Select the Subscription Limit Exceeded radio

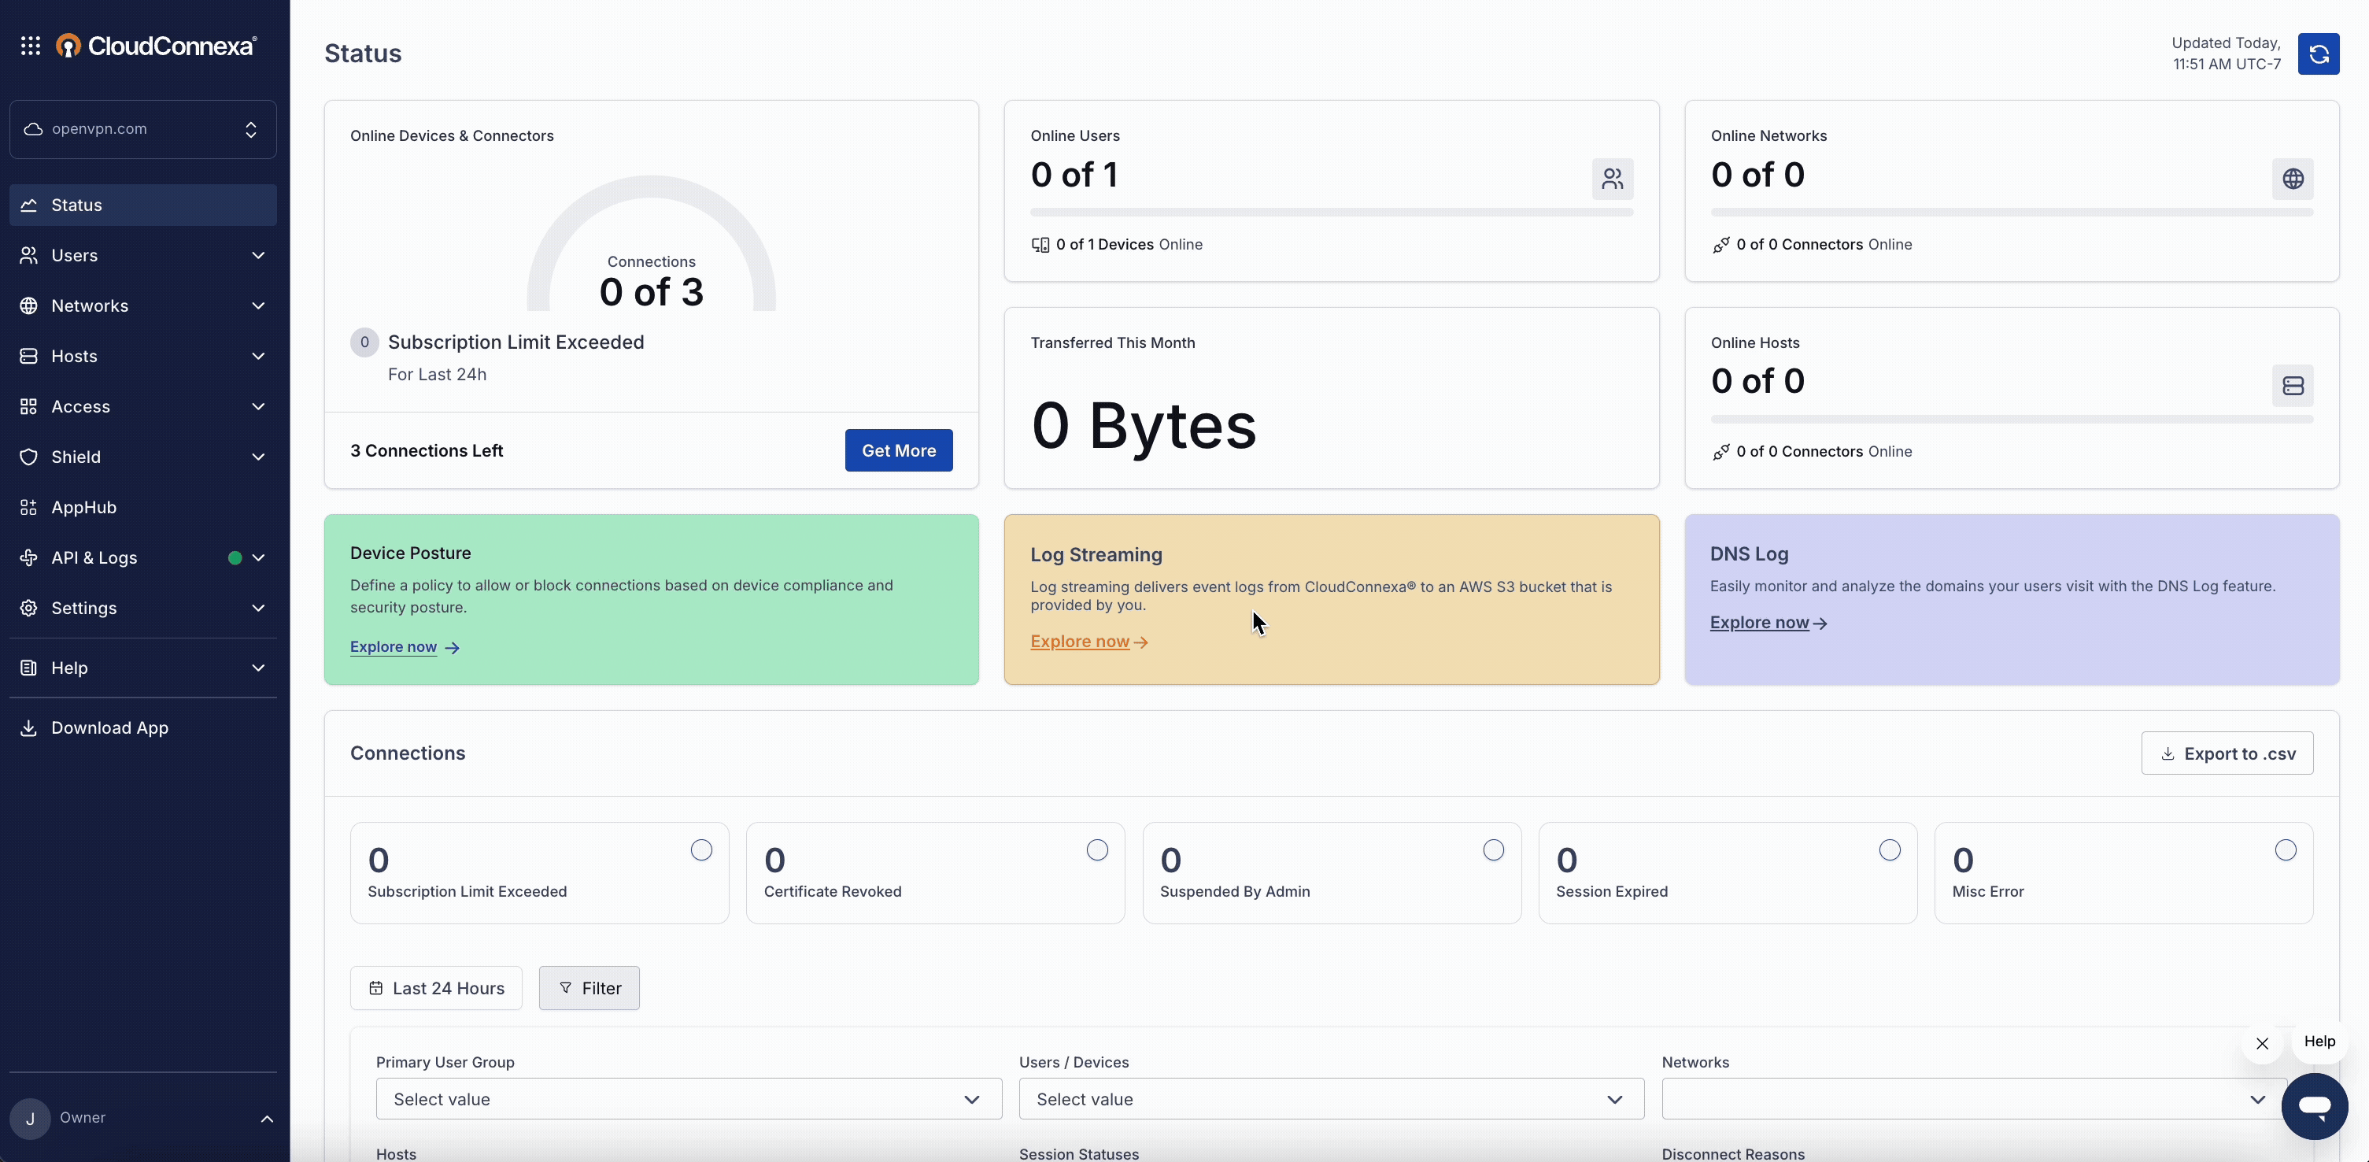[x=702, y=850]
